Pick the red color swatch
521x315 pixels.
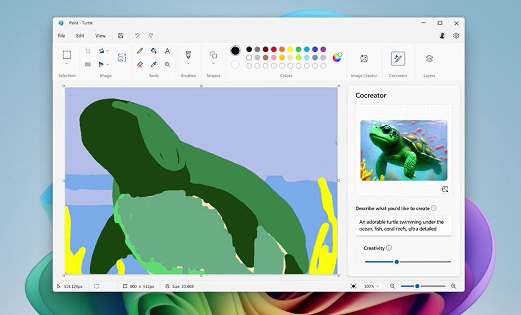(274, 49)
